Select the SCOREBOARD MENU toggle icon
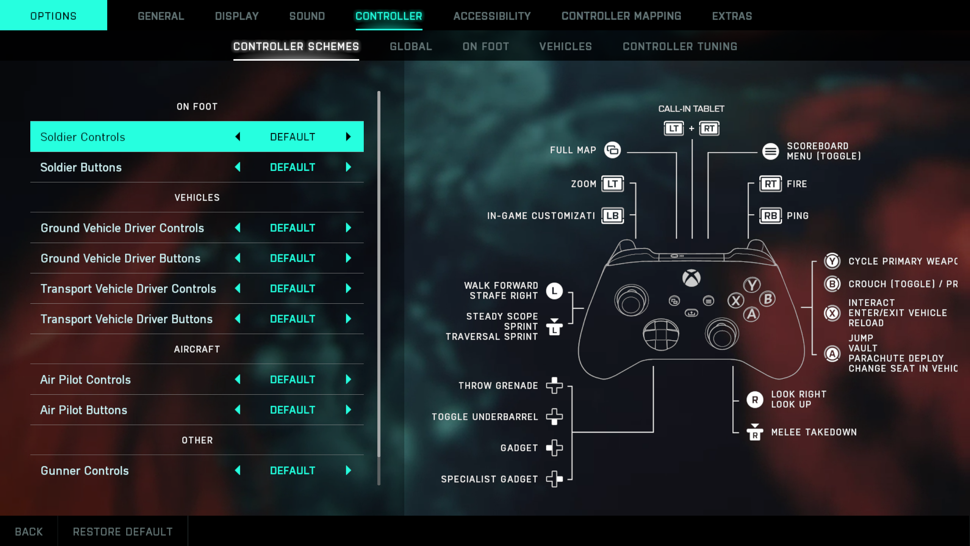This screenshot has height=546, width=970. pos(770,151)
